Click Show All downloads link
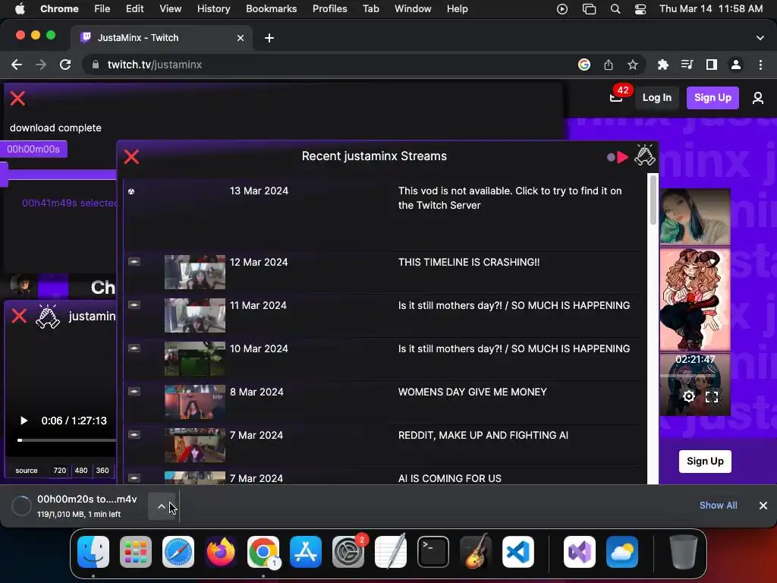The height and width of the screenshot is (583, 777). coord(718,505)
